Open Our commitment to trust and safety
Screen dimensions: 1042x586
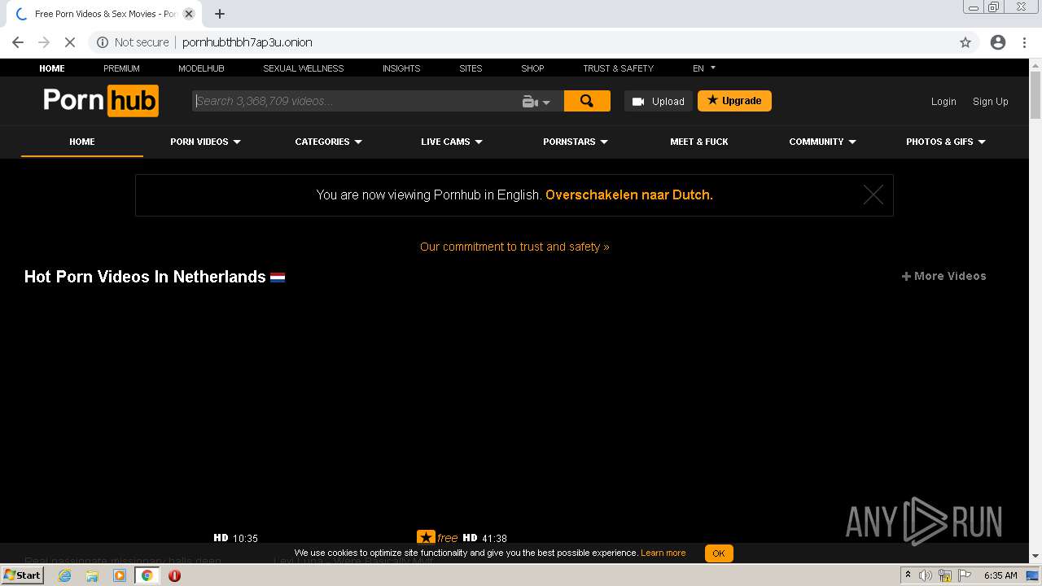pos(514,247)
